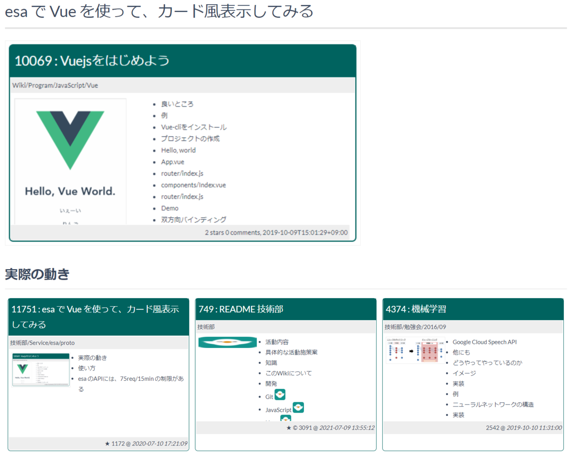Click the '技術部' category path in card 749

pos(206,327)
